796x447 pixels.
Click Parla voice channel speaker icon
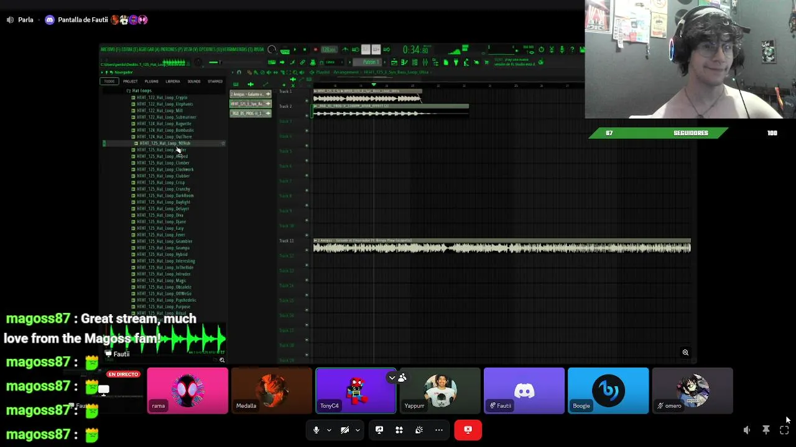pyautogui.click(x=10, y=20)
